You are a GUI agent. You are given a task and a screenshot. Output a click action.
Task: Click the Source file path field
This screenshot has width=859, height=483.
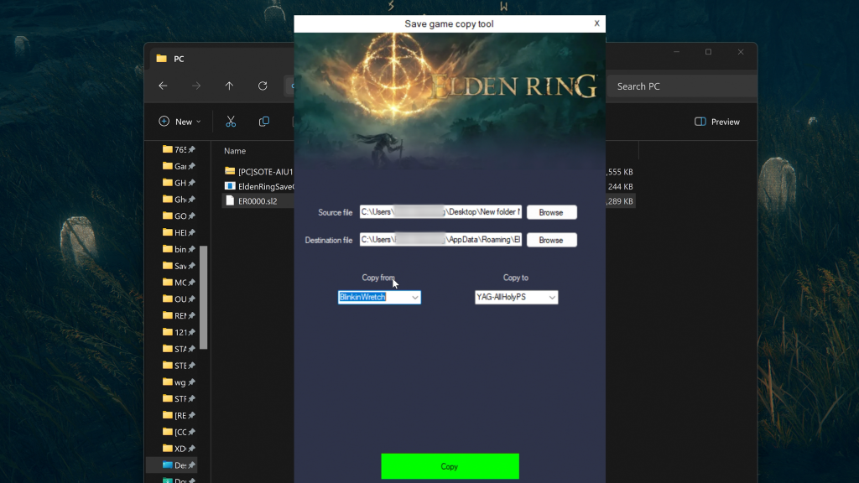[440, 213]
